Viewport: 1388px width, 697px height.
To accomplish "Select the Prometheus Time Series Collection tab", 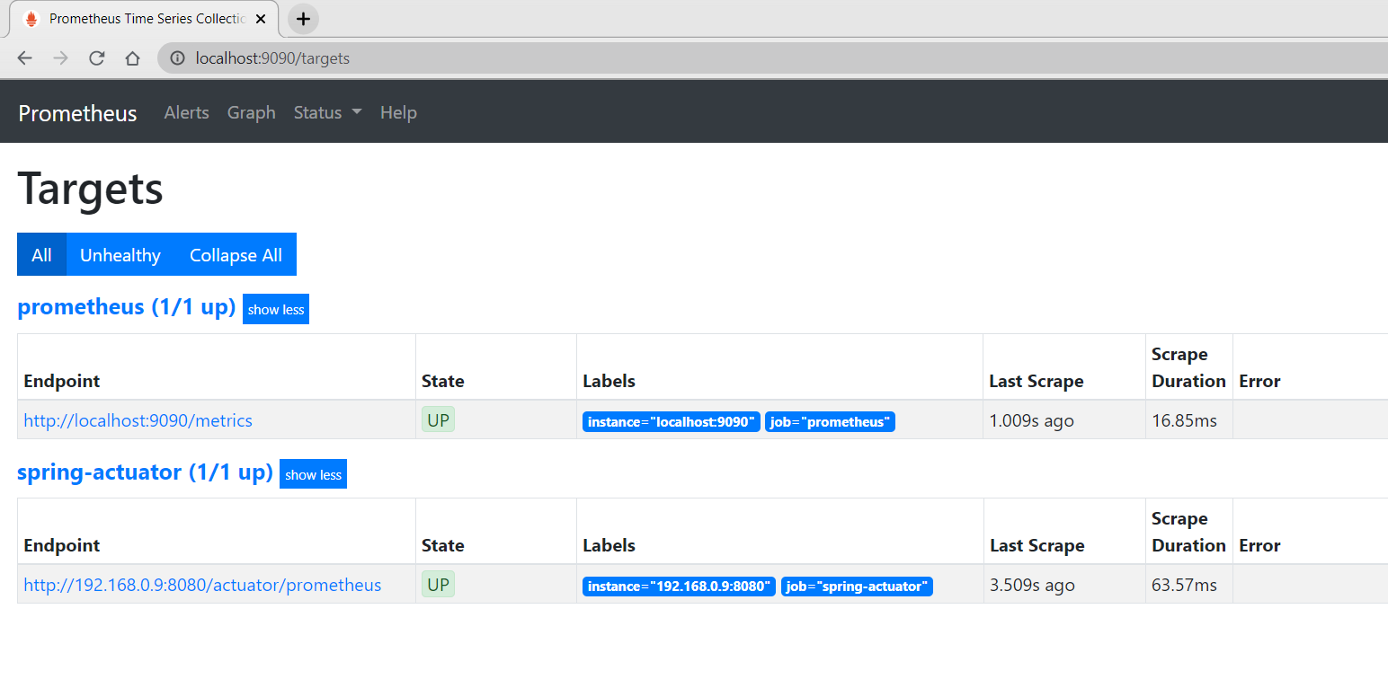I will pos(144,19).
